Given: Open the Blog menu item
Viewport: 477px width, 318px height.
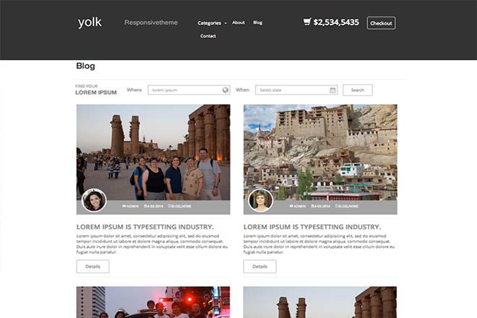Looking at the screenshot, I should click(257, 22).
